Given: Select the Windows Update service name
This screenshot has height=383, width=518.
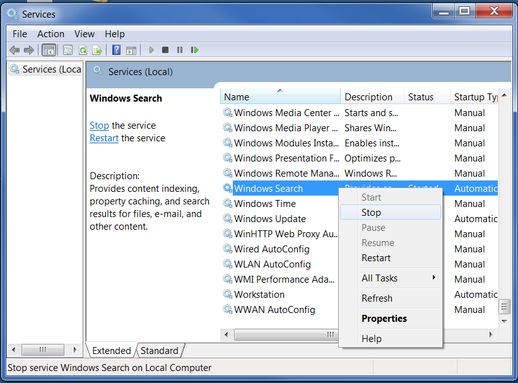Looking at the screenshot, I should 270,219.
